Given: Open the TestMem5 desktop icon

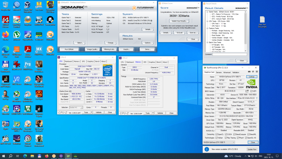Looking at the screenshot, I should click(39, 36).
